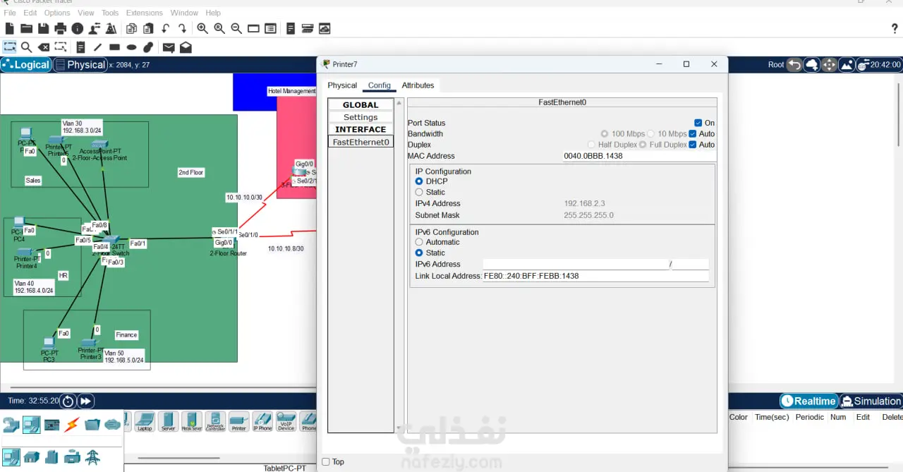This screenshot has height=472, width=903.
Task: Open the Help question mark icon
Action: pos(895,28)
